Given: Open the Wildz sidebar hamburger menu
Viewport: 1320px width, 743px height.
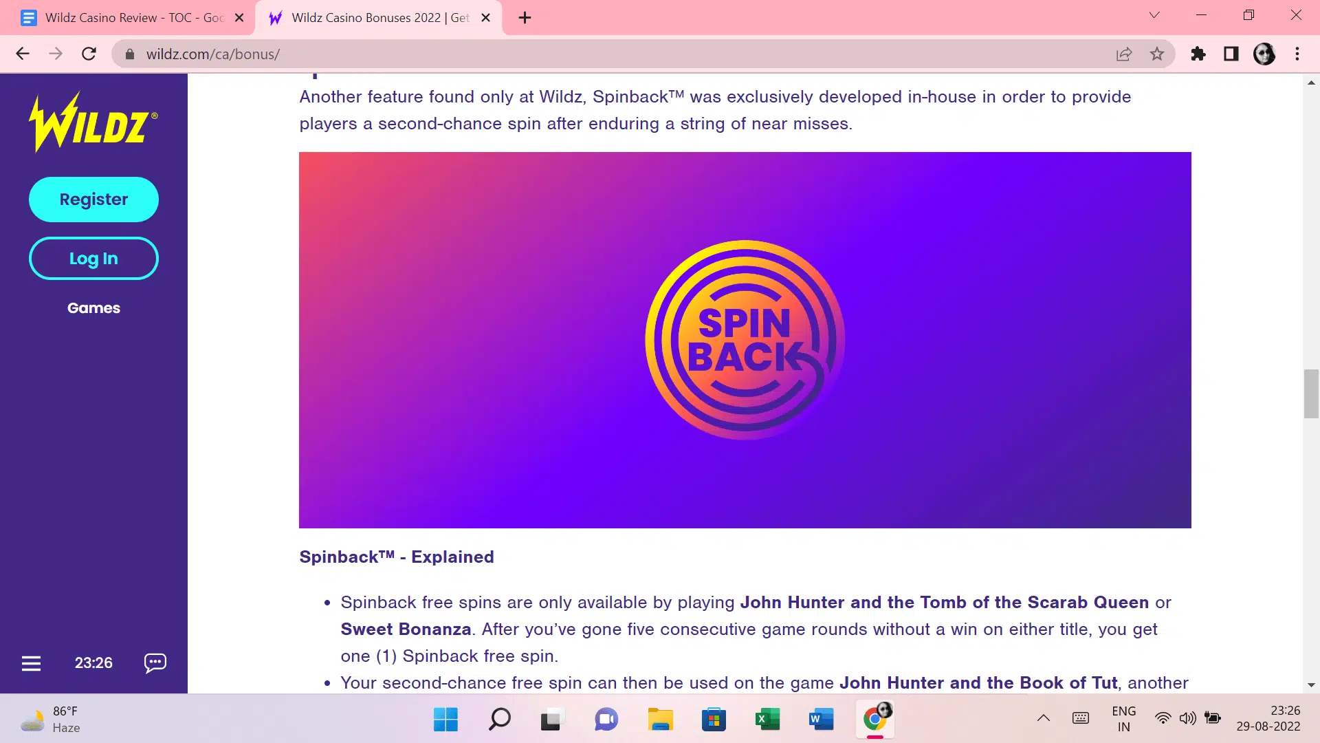Looking at the screenshot, I should point(31,663).
